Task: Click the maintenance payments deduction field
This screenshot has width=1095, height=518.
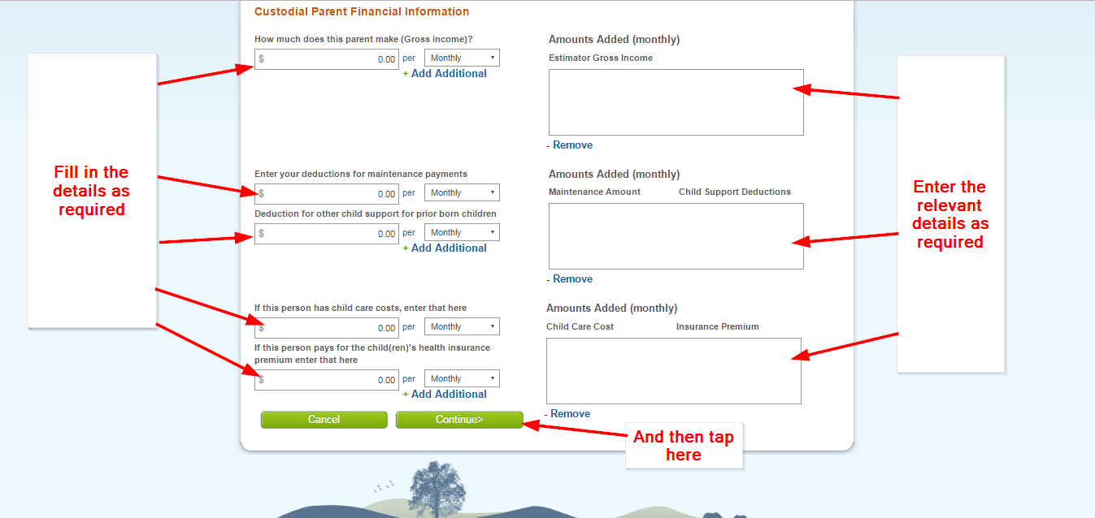Action: pyautogui.click(x=327, y=194)
